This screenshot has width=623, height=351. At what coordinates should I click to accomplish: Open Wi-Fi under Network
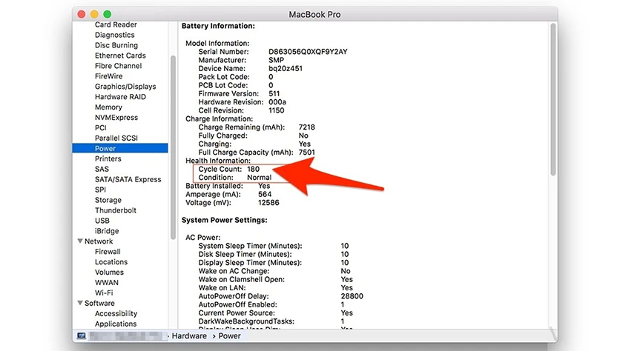click(x=104, y=292)
